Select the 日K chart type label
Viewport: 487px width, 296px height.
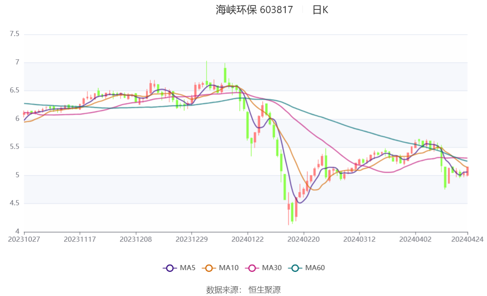coord(320,10)
